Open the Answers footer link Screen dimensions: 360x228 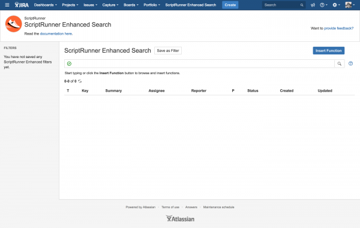pyautogui.click(x=191, y=207)
